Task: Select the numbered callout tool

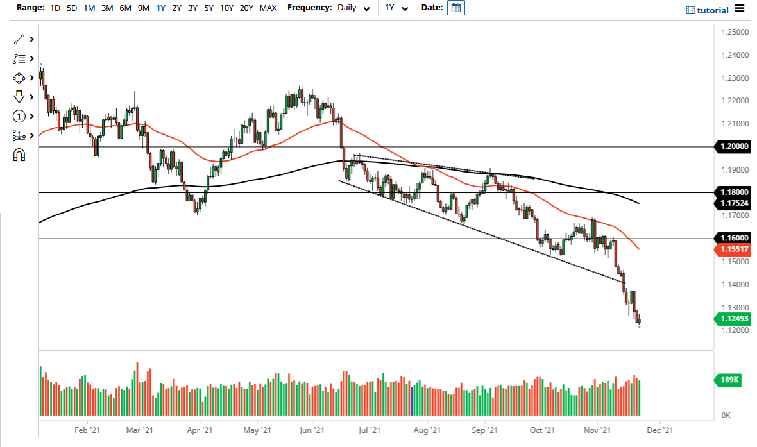Action: coord(19,116)
